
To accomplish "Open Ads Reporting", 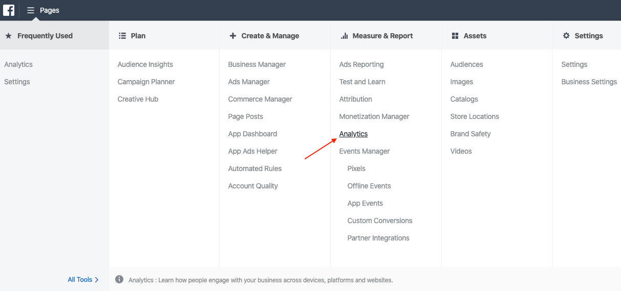I will pyautogui.click(x=361, y=64).
